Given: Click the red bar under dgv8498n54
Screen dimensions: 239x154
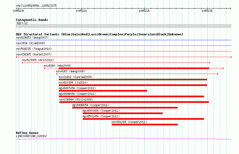Looking at the screenshot, I should [131, 96].
